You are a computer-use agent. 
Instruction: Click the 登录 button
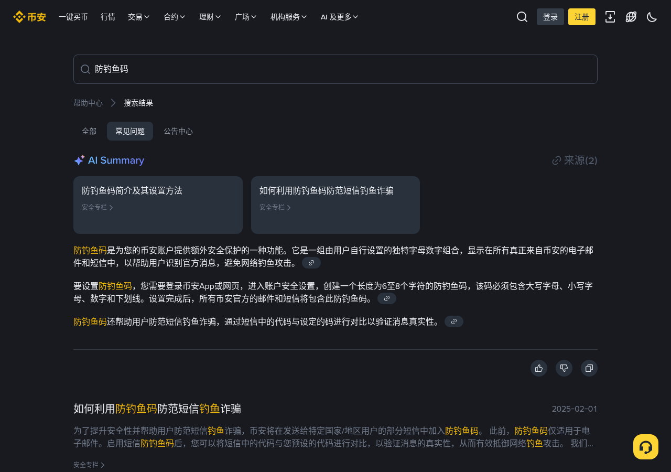(550, 17)
